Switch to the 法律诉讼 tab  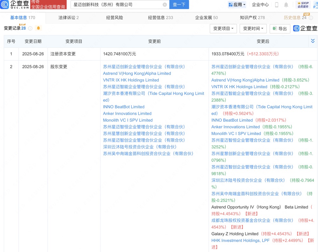click(x=69, y=18)
